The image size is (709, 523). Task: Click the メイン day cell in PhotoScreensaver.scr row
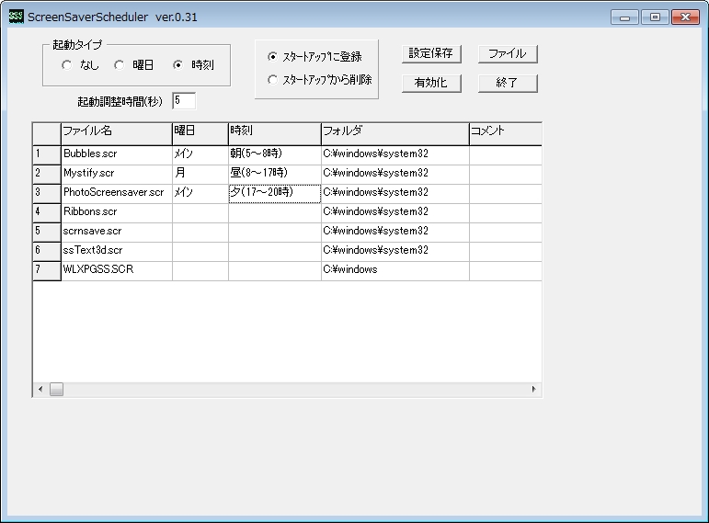[200, 193]
